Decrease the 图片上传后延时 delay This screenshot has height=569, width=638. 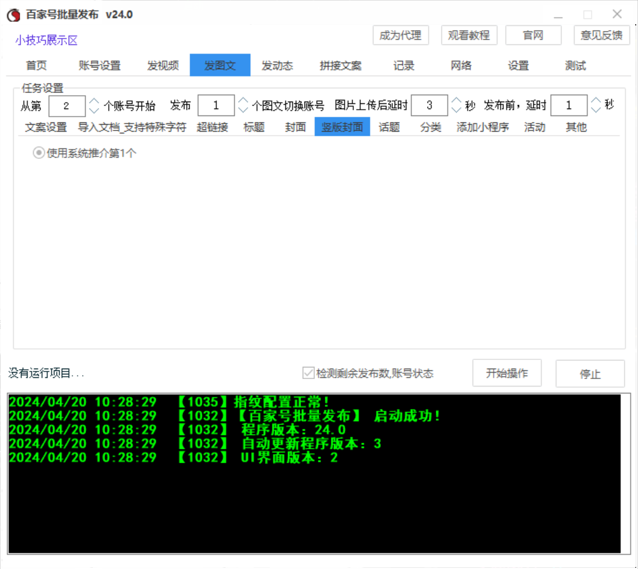click(x=456, y=109)
